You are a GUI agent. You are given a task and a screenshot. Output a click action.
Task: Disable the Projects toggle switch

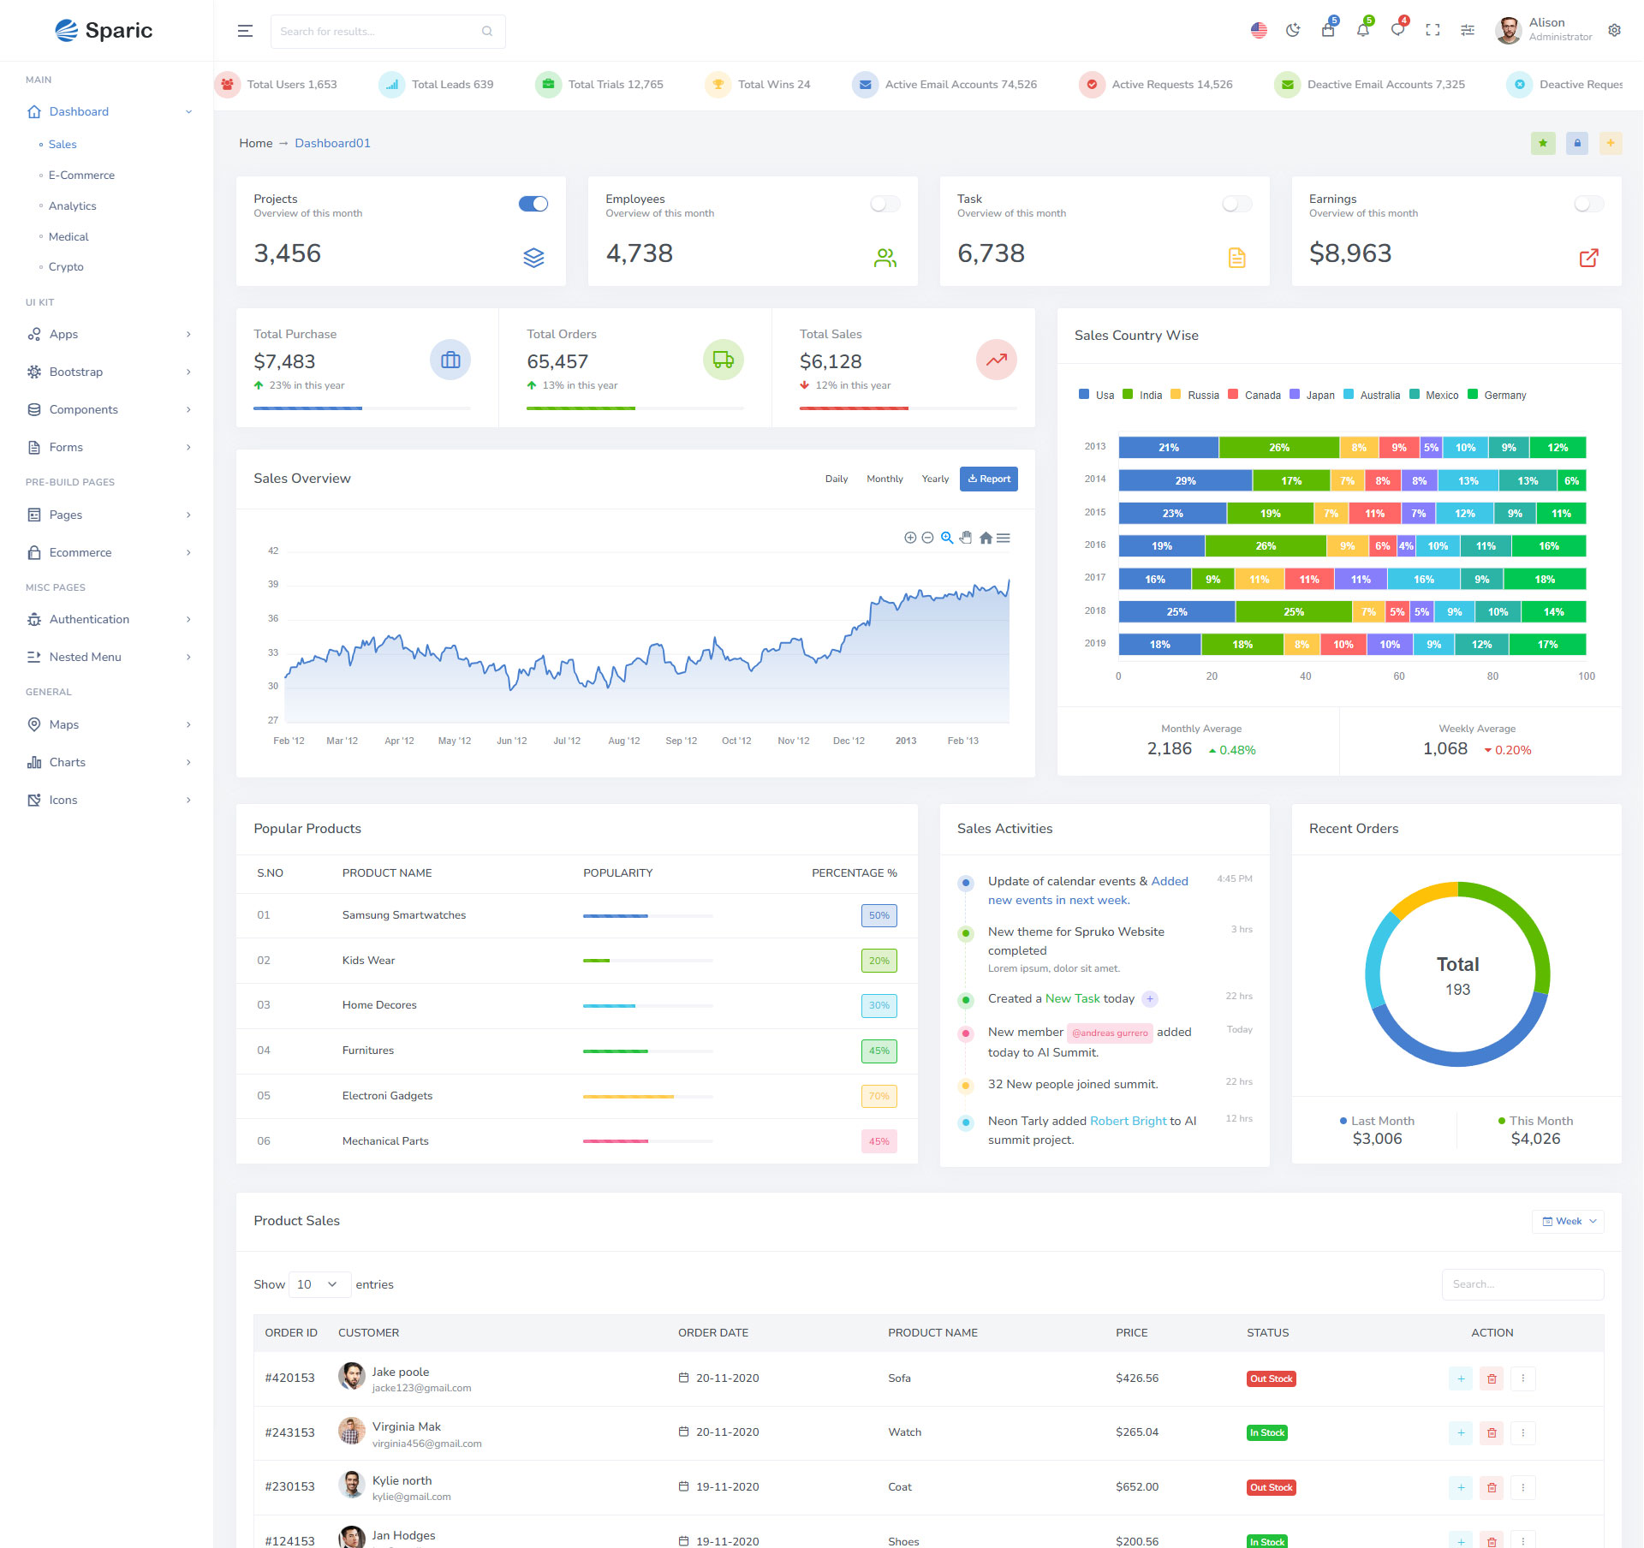[x=533, y=204]
